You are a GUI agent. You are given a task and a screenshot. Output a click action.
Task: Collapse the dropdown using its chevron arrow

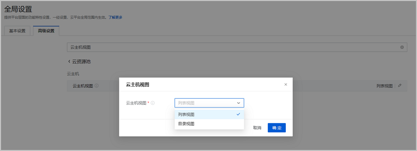238,103
